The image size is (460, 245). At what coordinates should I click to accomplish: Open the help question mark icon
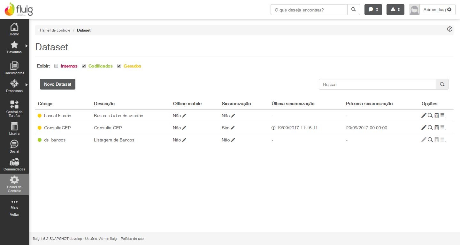click(450, 29)
